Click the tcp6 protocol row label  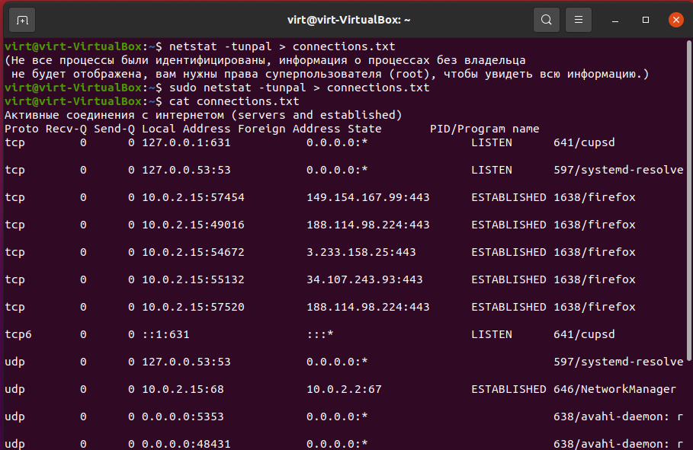[x=18, y=334]
